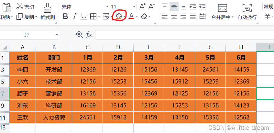Apply the red font color A
The width and height of the screenshot is (274, 133).
[x=131, y=16]
